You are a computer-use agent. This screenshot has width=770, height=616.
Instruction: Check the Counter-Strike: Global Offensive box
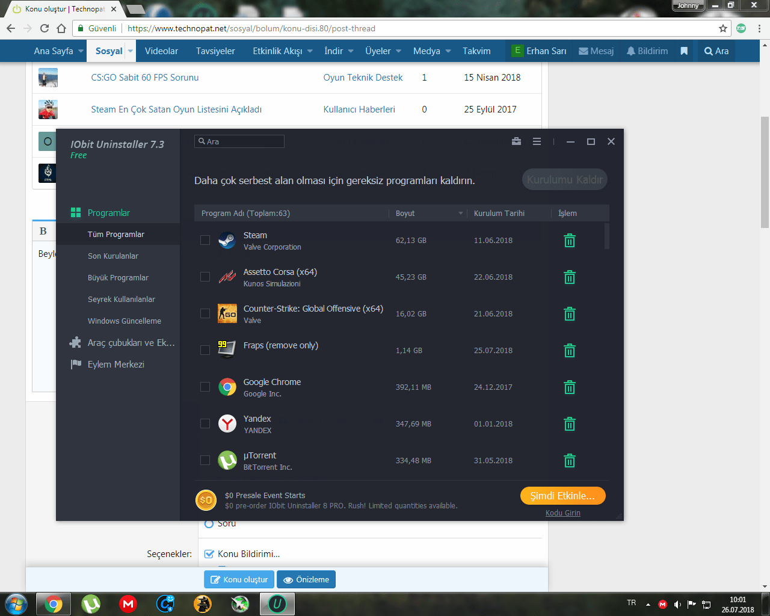[205, 314]
